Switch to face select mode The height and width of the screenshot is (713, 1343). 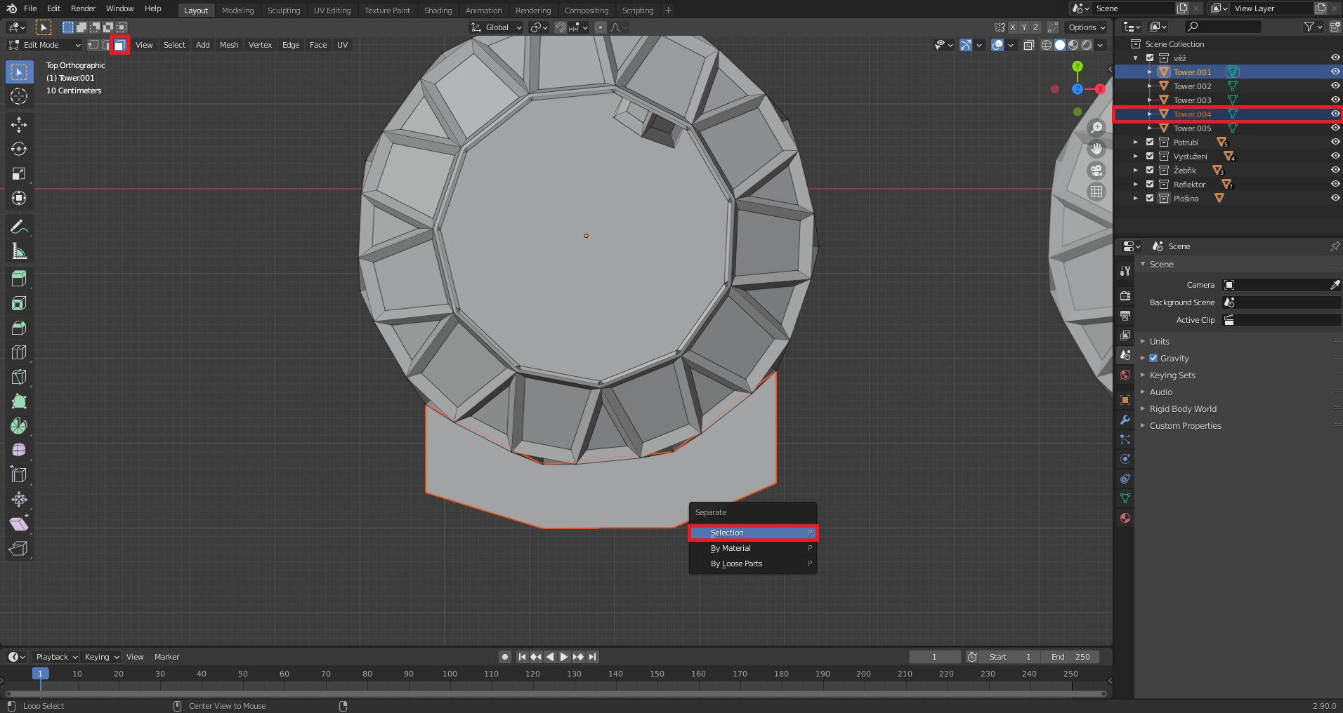click(119, 45)
